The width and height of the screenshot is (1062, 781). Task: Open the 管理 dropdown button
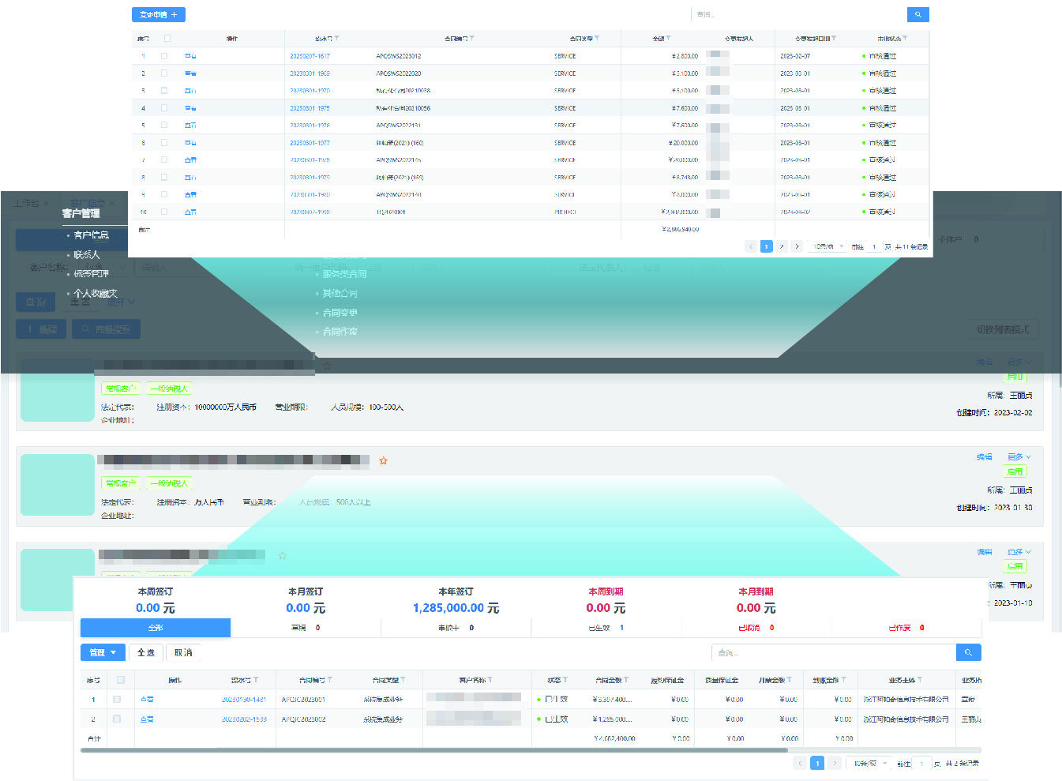click(103, 652)
